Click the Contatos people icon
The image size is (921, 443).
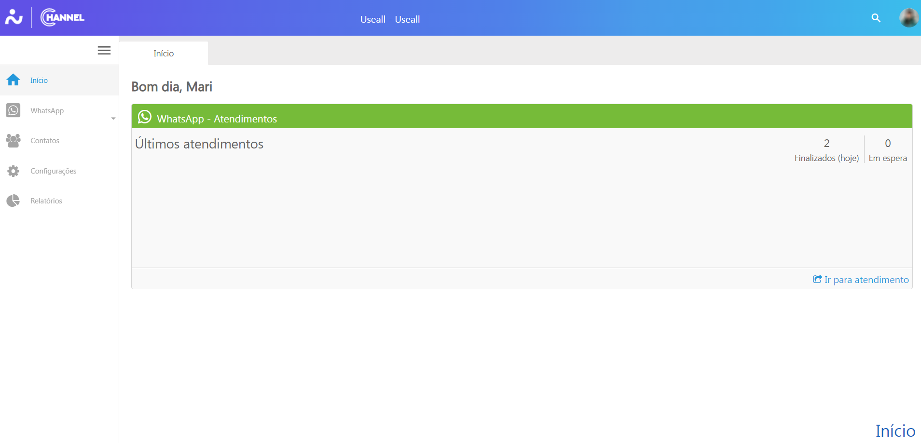coord(13,141)
